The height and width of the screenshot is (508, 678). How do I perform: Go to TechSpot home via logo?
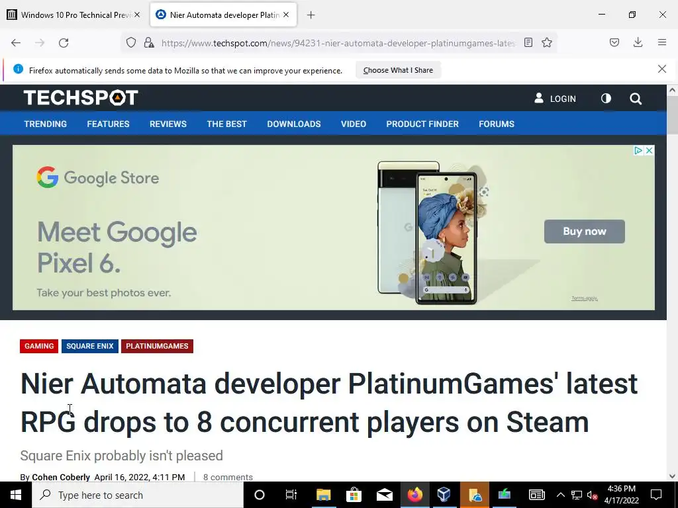(81, 98)
